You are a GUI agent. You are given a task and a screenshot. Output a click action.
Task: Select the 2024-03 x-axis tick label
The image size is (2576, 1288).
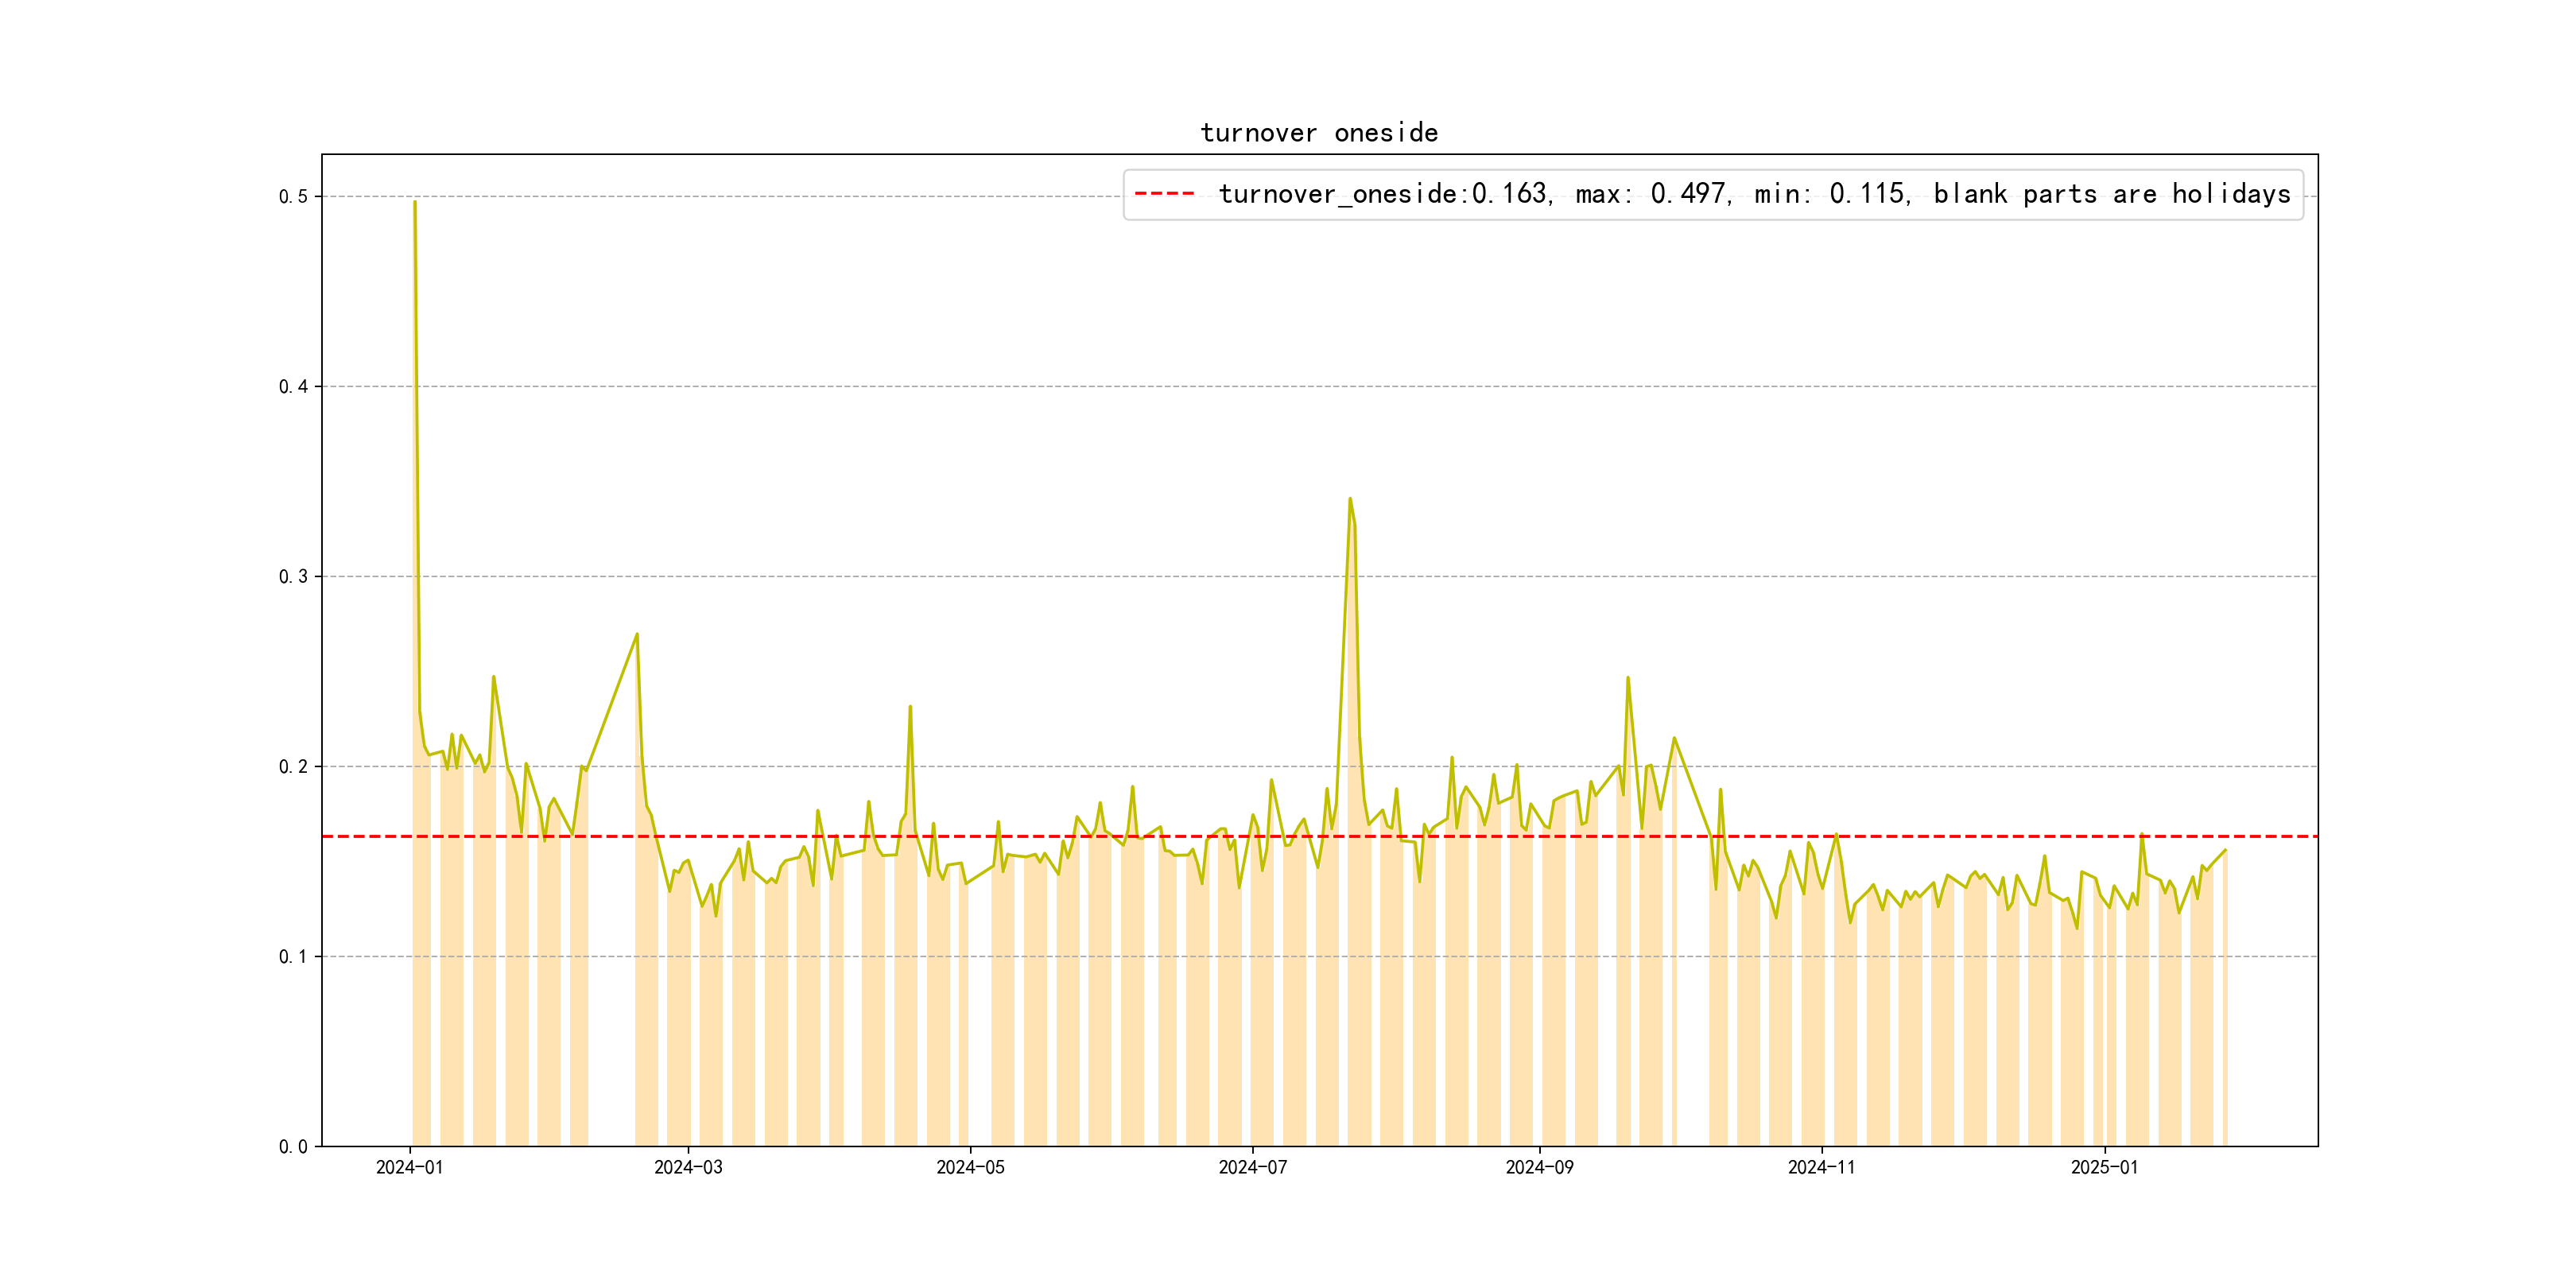(688, 1167)
